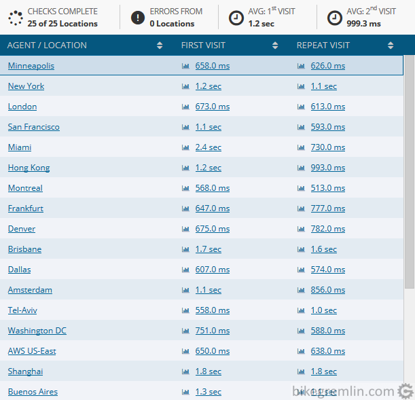The image size is (415, 400).
Task: Click Brisbane's 1.7 sec first visit link
Action: coord(209,249)
